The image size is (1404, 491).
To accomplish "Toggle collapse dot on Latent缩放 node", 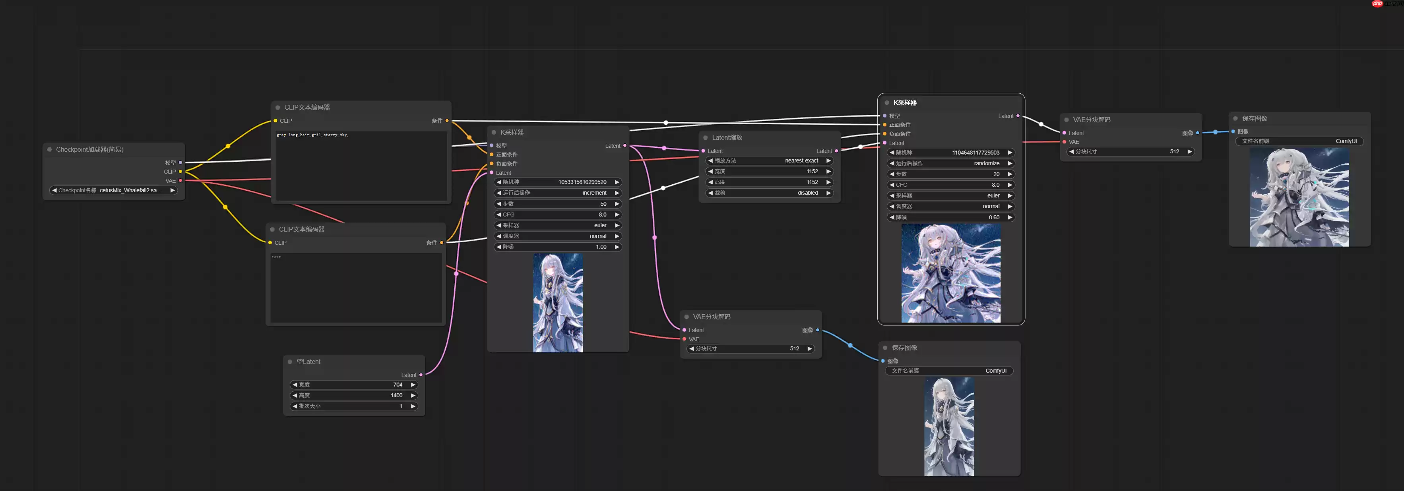I will pos(705,138).
